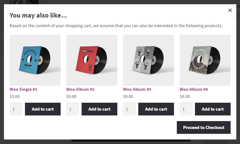Close the 'You may also like' popup

(230, 10)
